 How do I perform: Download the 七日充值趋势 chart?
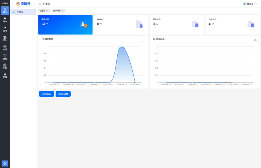[255, 40]
